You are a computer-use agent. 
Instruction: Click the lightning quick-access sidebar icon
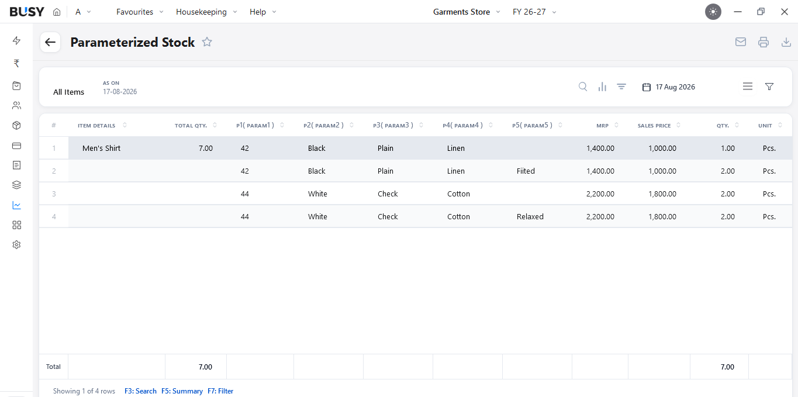pos(16,40)
